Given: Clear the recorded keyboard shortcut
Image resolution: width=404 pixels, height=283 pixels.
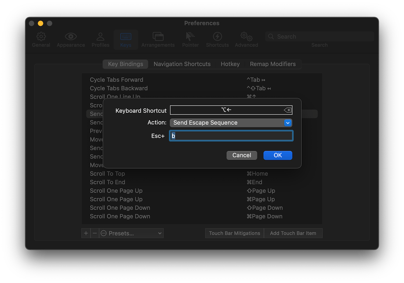Looking at the screenshot, I should point(287,110).
